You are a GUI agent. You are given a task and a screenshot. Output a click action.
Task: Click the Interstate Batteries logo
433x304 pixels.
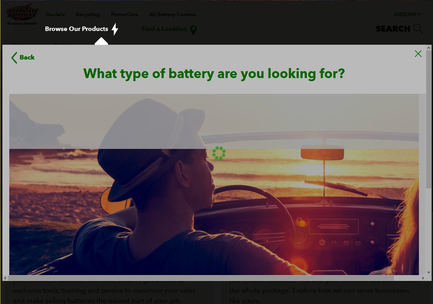pyautogui.click(x=22, y=14)
